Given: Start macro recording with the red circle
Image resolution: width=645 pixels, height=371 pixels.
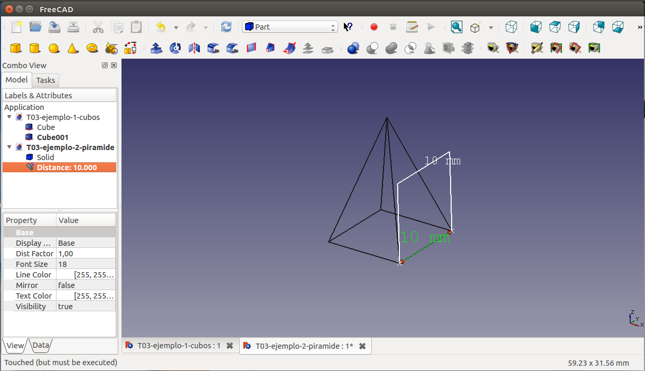Looking at the screenshot, I should pyautogui.click(x=374, y=27).
